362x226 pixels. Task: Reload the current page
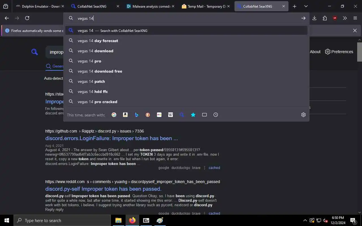tap(27, 18)
